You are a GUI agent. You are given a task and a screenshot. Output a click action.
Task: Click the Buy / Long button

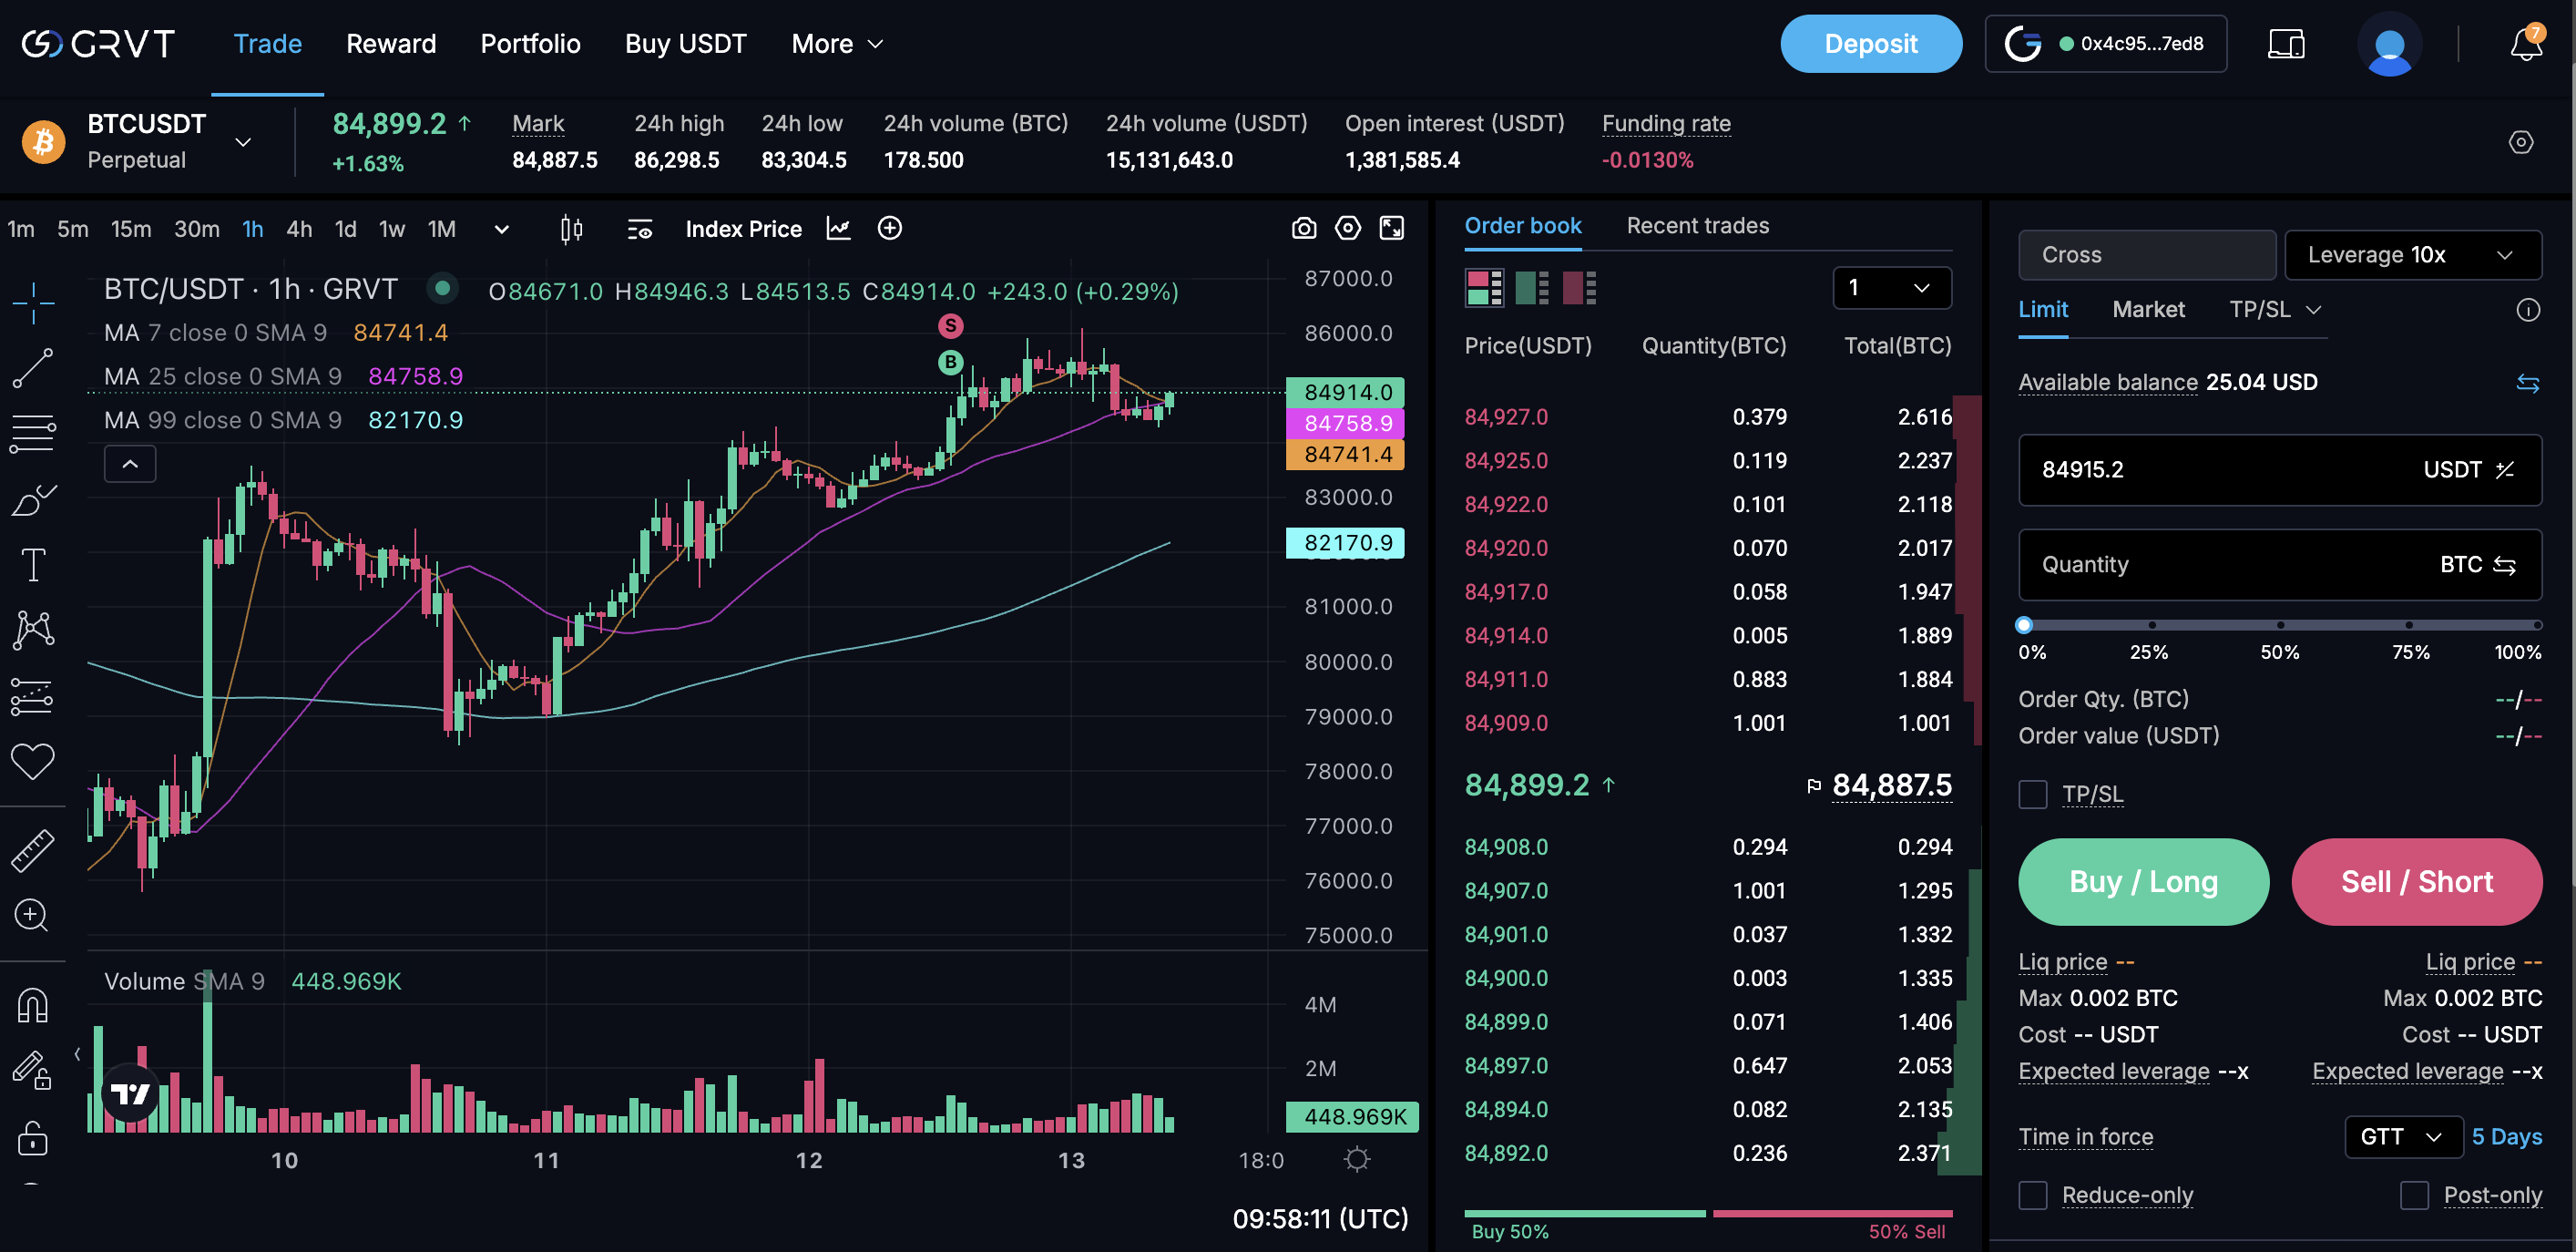click(2144, 882)
